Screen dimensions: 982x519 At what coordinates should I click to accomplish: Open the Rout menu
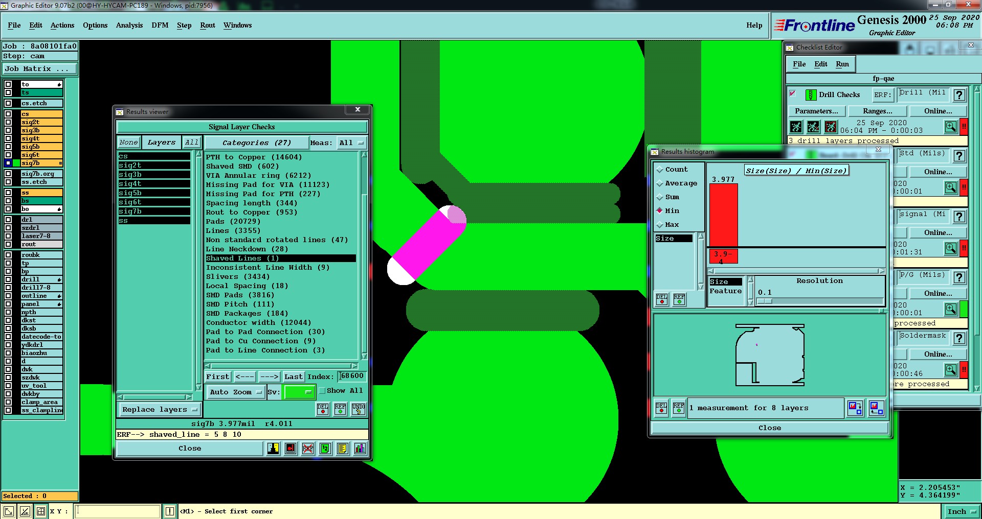[x=208, y=25]
